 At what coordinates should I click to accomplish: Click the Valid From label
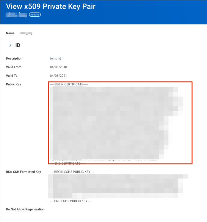pos(14,67)
